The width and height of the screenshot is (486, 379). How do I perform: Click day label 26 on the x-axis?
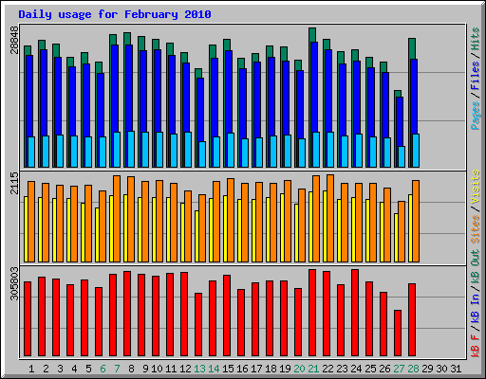coord(384,369)
